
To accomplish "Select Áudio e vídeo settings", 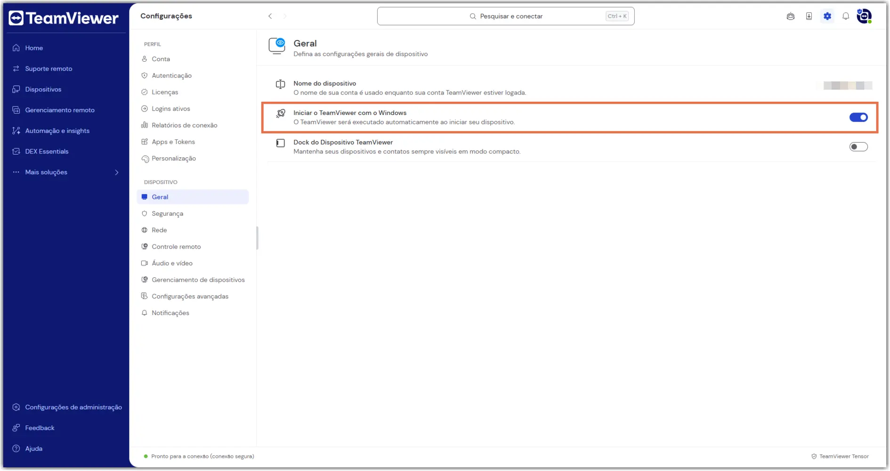I will (x=172, y=263).
